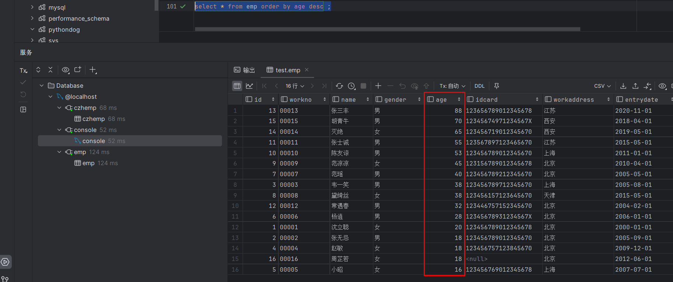Viewport: 673px width, 282px height.
Task: Open service in new tab icon
Action: point(78,70)
